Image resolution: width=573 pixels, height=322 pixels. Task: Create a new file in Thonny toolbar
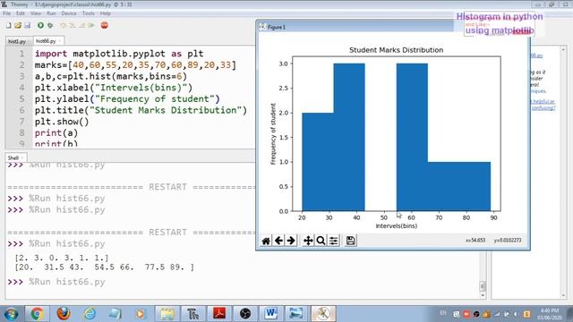click(x=9, y=25)
